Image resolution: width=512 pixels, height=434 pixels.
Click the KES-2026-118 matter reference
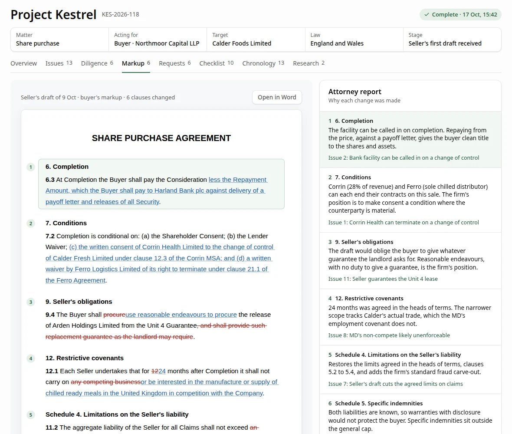point(121,14)
